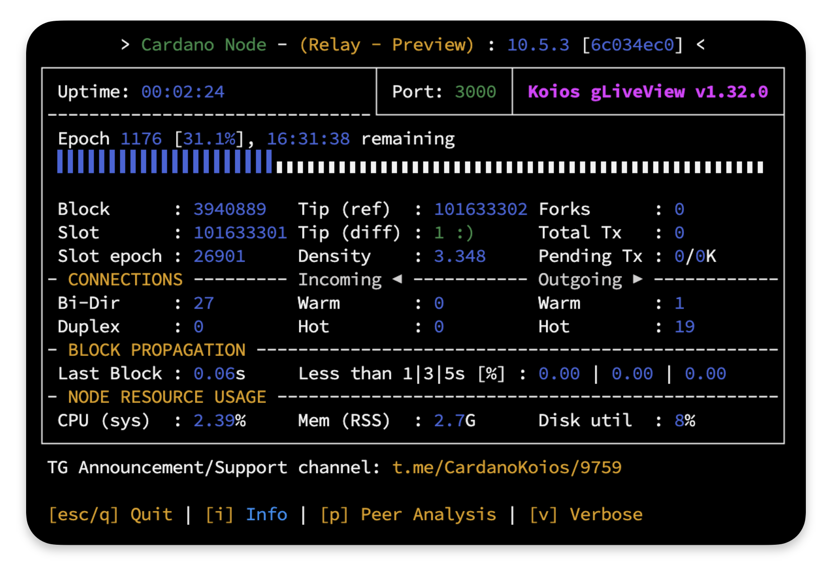Click the left angle bracket after node hash

click(700, 45)
